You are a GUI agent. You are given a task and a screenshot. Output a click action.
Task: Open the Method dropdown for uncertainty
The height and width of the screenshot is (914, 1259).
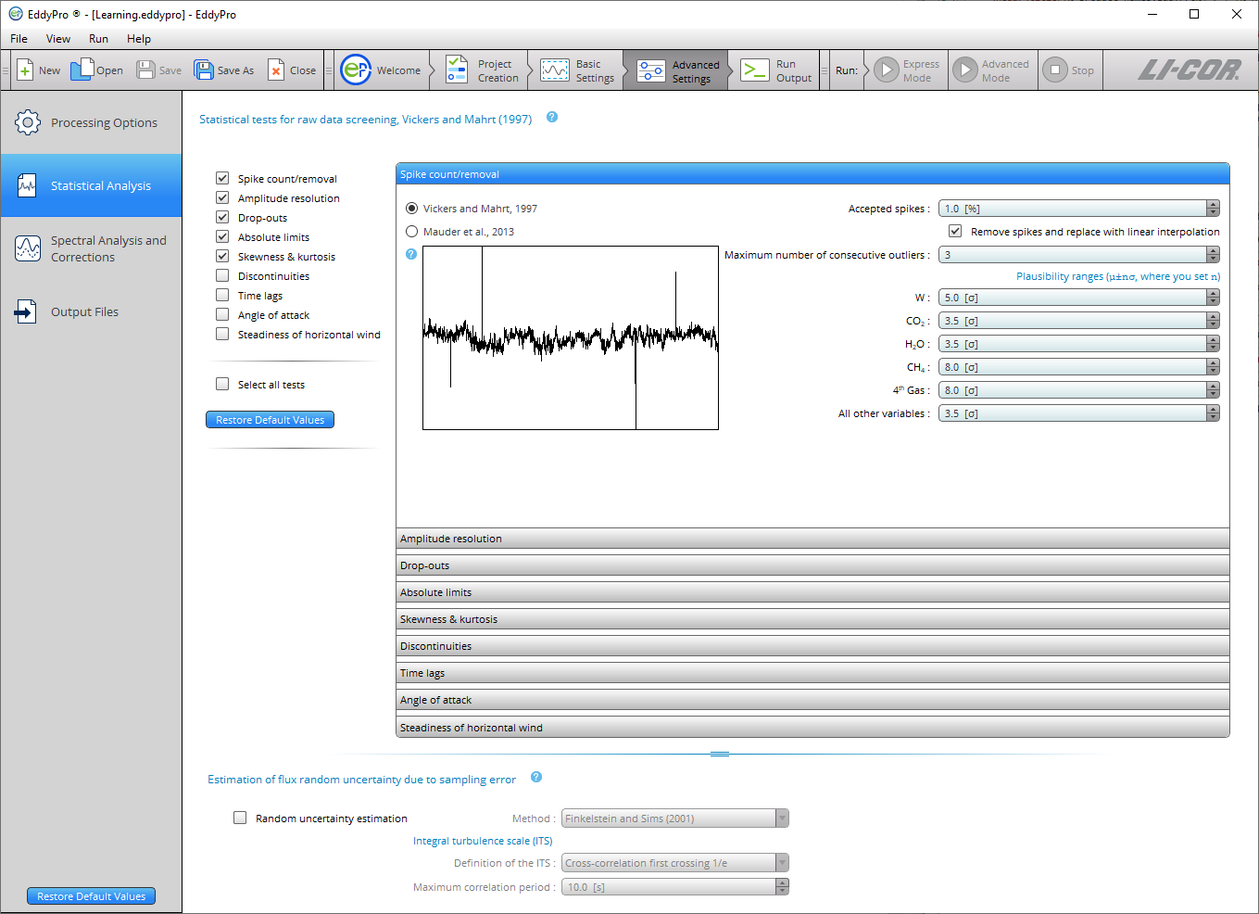click(675, 819)
